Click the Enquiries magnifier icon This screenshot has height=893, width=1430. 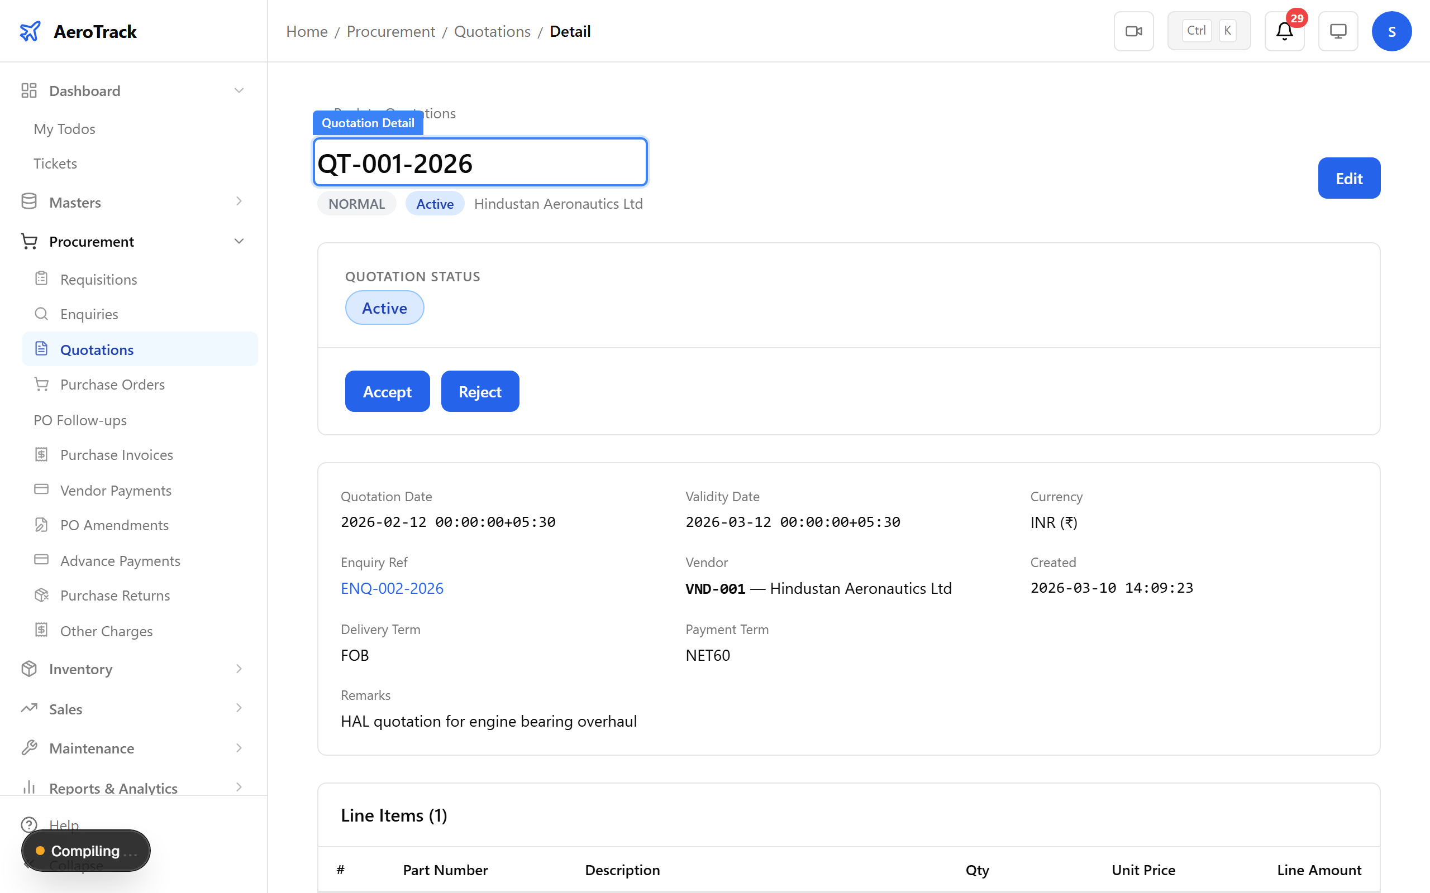tap(41, 314)
